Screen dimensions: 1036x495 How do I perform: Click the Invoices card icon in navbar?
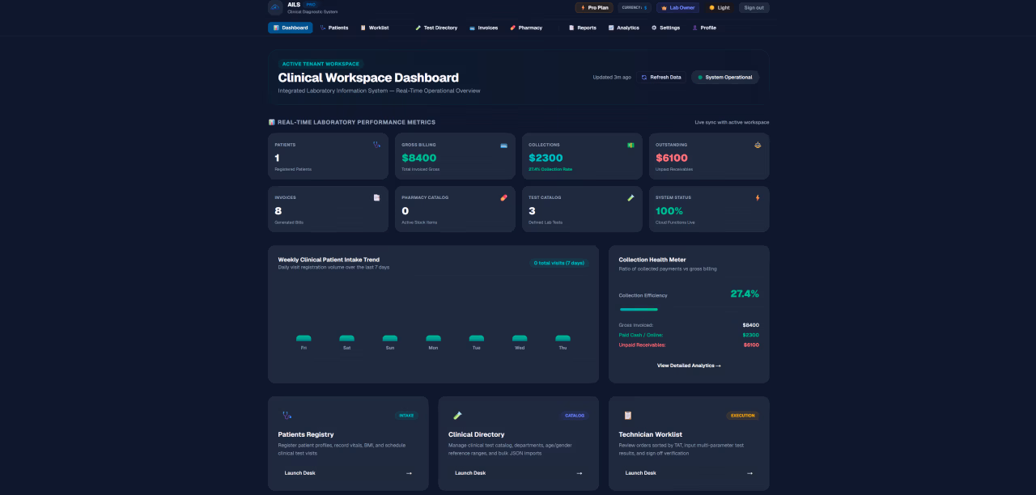pyautogui.click(x=473, y=27)
